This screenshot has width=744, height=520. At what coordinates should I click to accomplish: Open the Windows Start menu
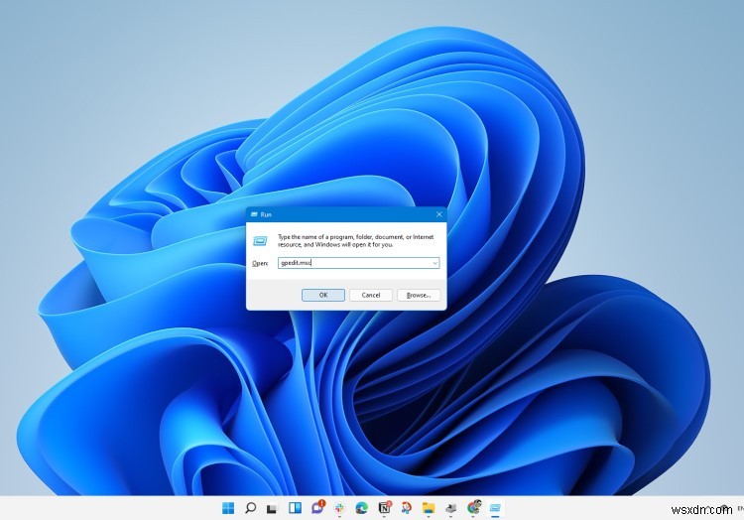pyautogui.click(x=228, y=508)
